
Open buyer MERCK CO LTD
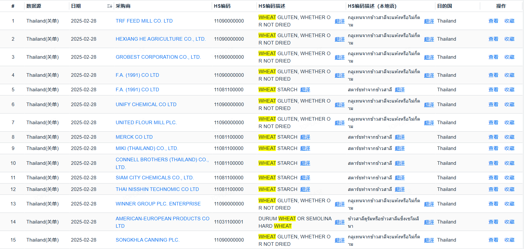click(134, 137)
